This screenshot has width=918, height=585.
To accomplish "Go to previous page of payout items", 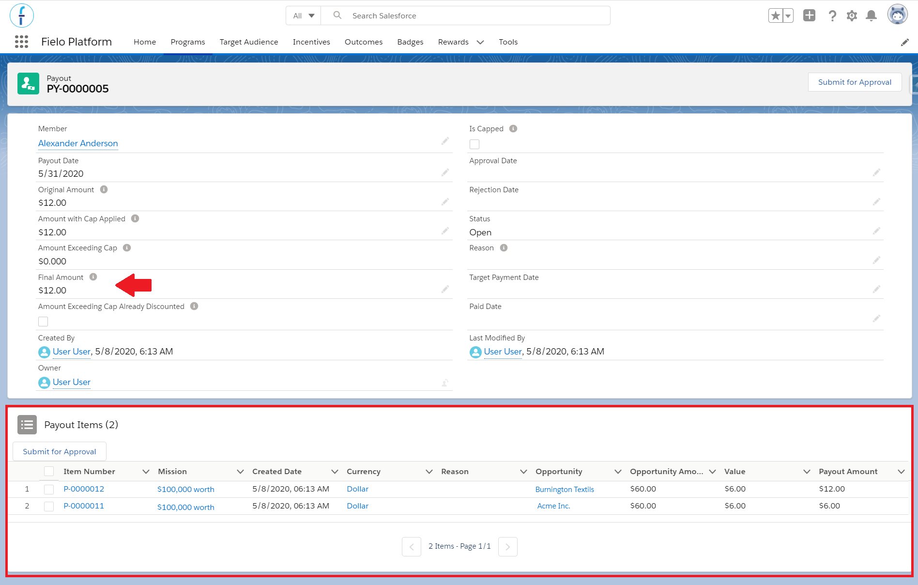I will [x=412, y=547].
